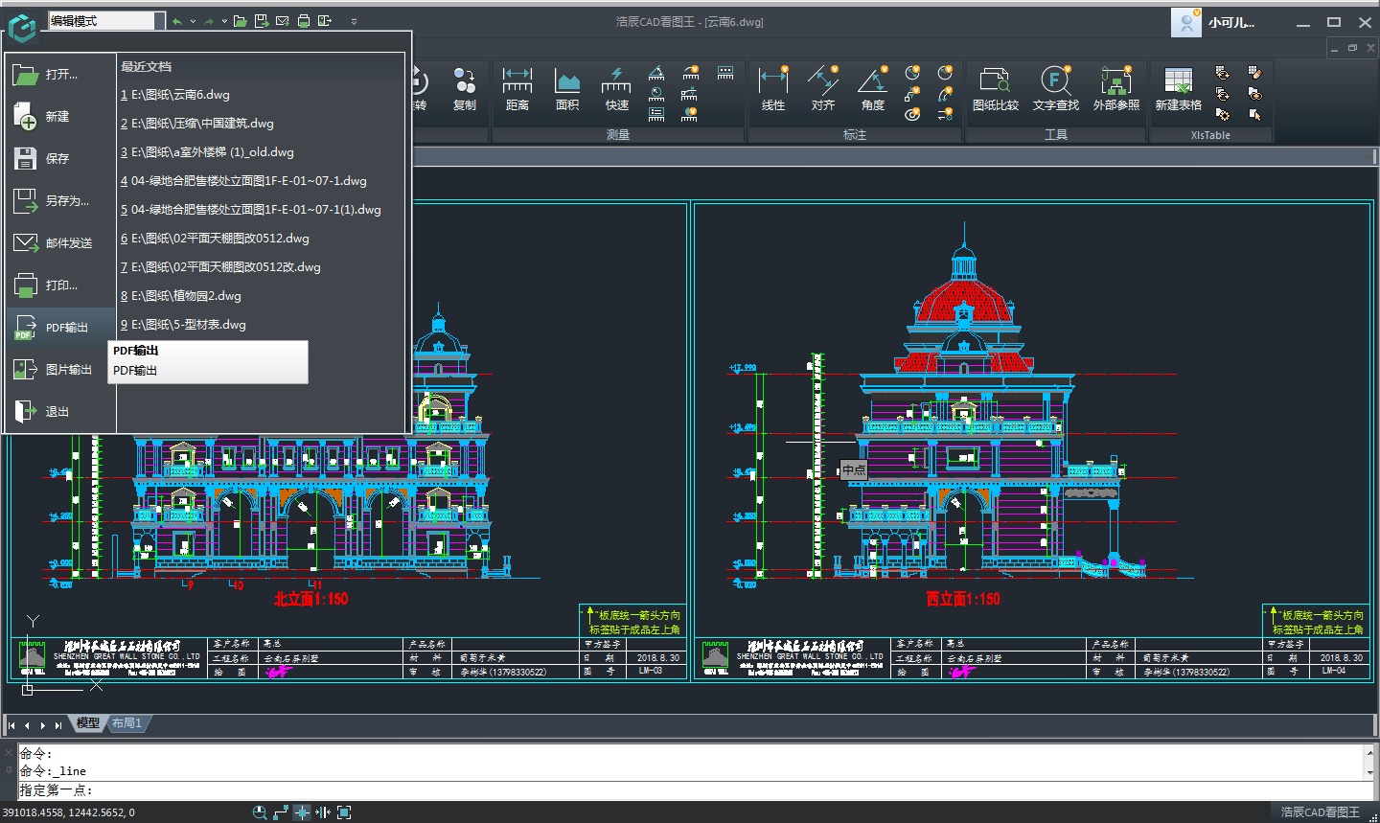Viewport: 1380px width, 823px height.
Task: Click the 打开 (Open) folder icon in app menu
Action: (25, 74)
